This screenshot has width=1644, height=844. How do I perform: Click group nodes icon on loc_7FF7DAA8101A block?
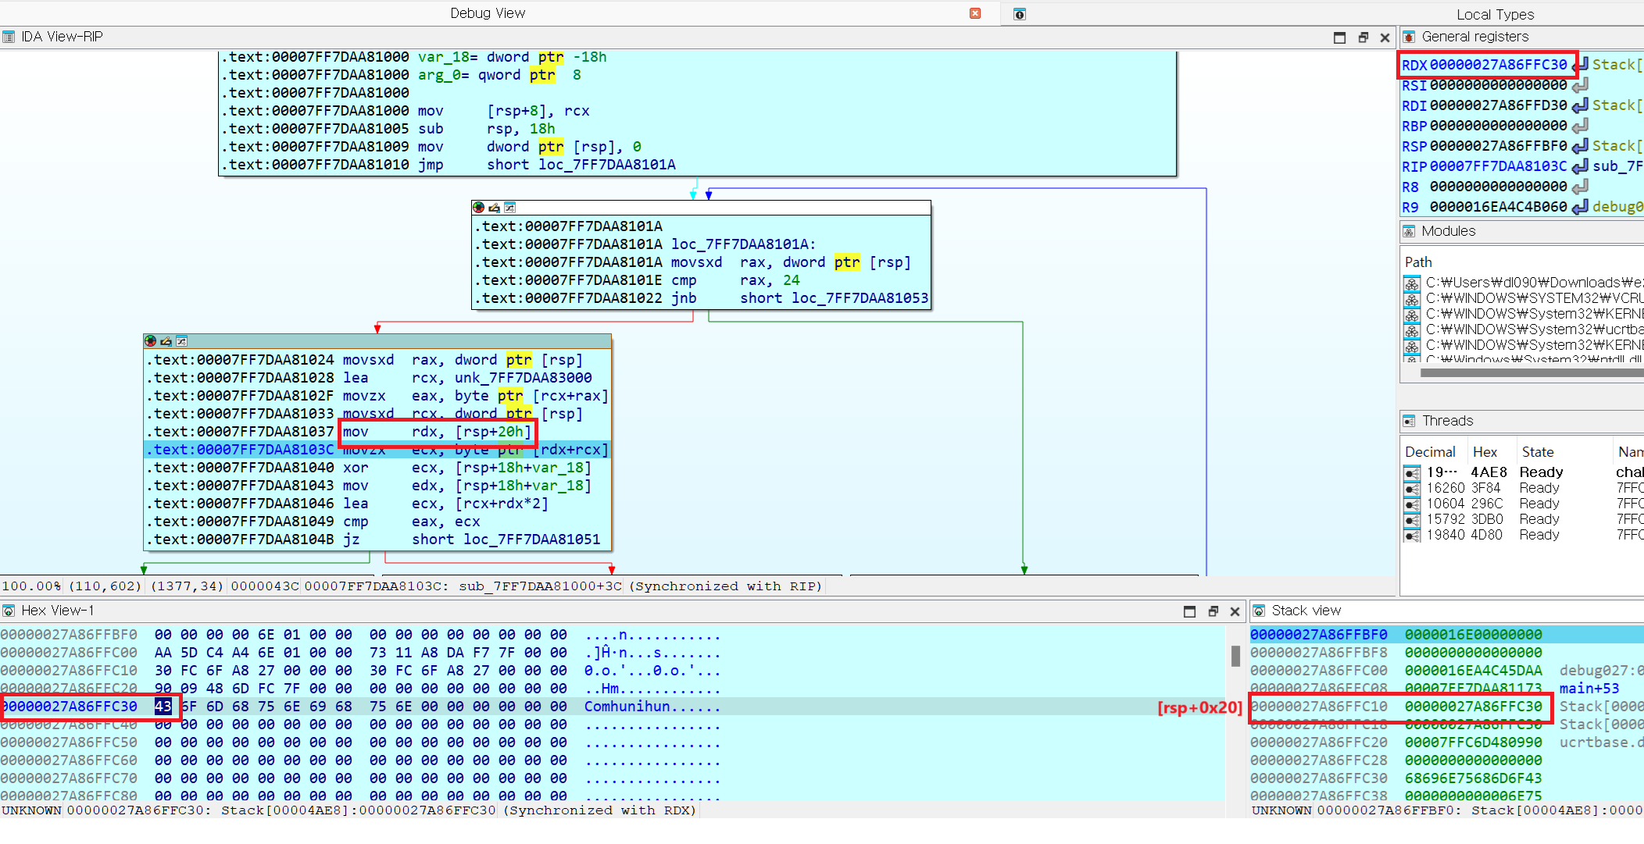point(509,208)
